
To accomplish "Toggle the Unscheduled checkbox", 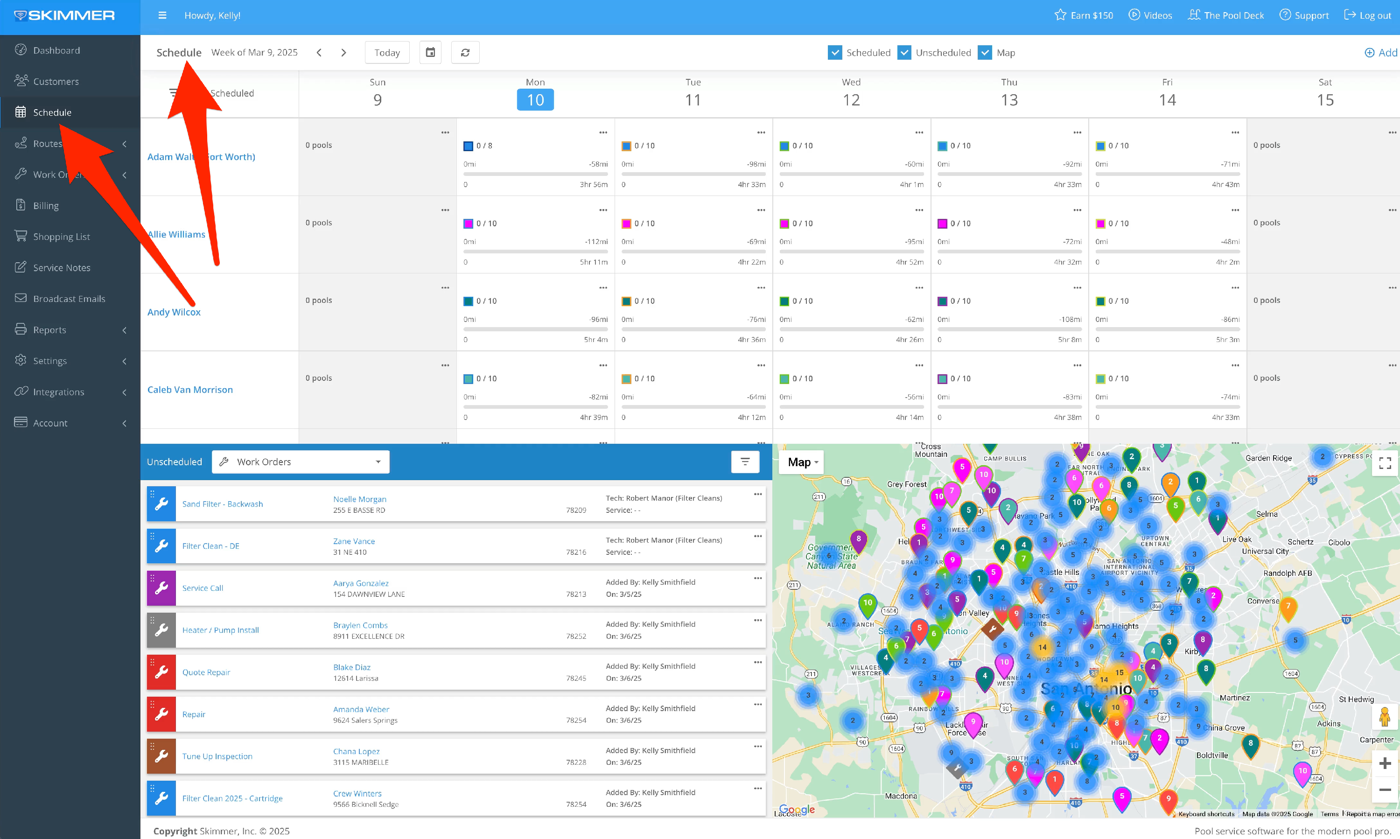I will 904,53.
